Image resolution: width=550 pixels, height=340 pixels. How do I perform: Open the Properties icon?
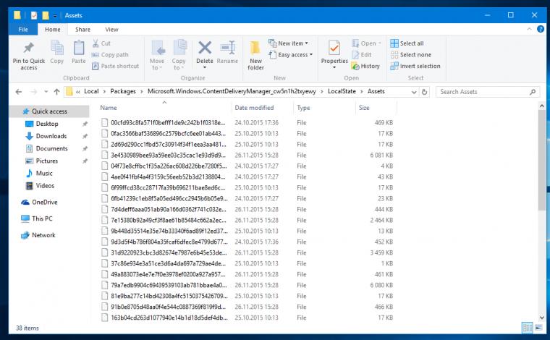[x=334, y=48]
